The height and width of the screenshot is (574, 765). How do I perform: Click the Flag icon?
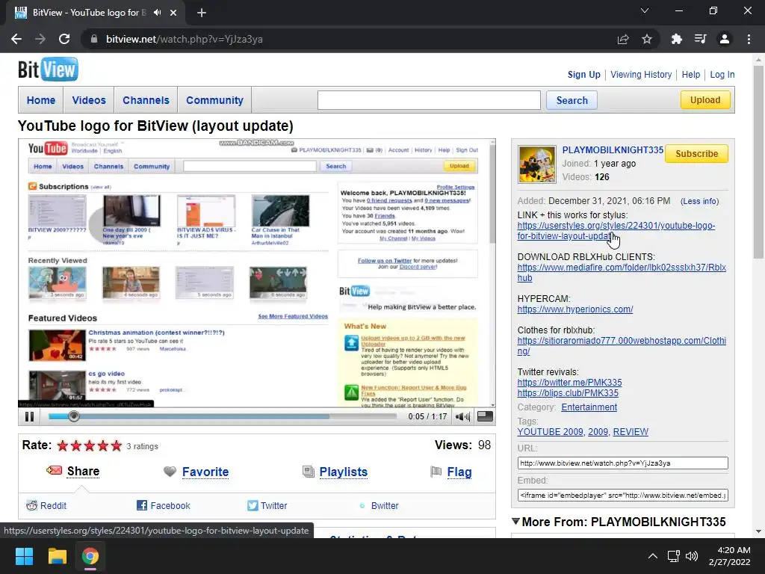pyautogui.click(x=436, y=472)
